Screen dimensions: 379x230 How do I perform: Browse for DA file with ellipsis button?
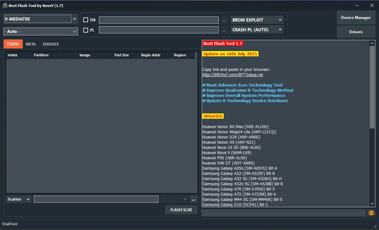coord(224,20)
